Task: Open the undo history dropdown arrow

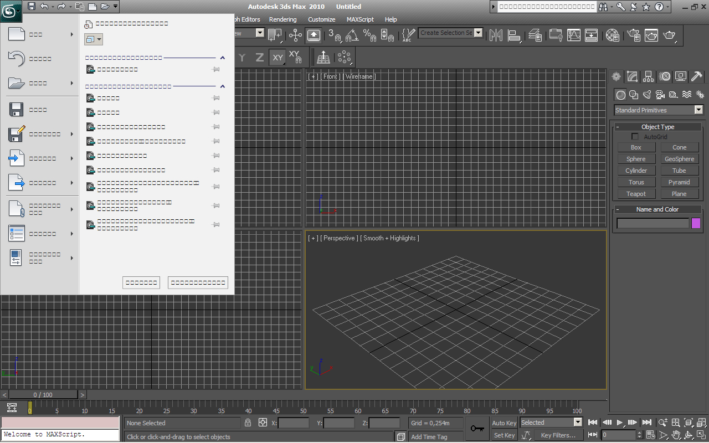Action: coord(52,7)
